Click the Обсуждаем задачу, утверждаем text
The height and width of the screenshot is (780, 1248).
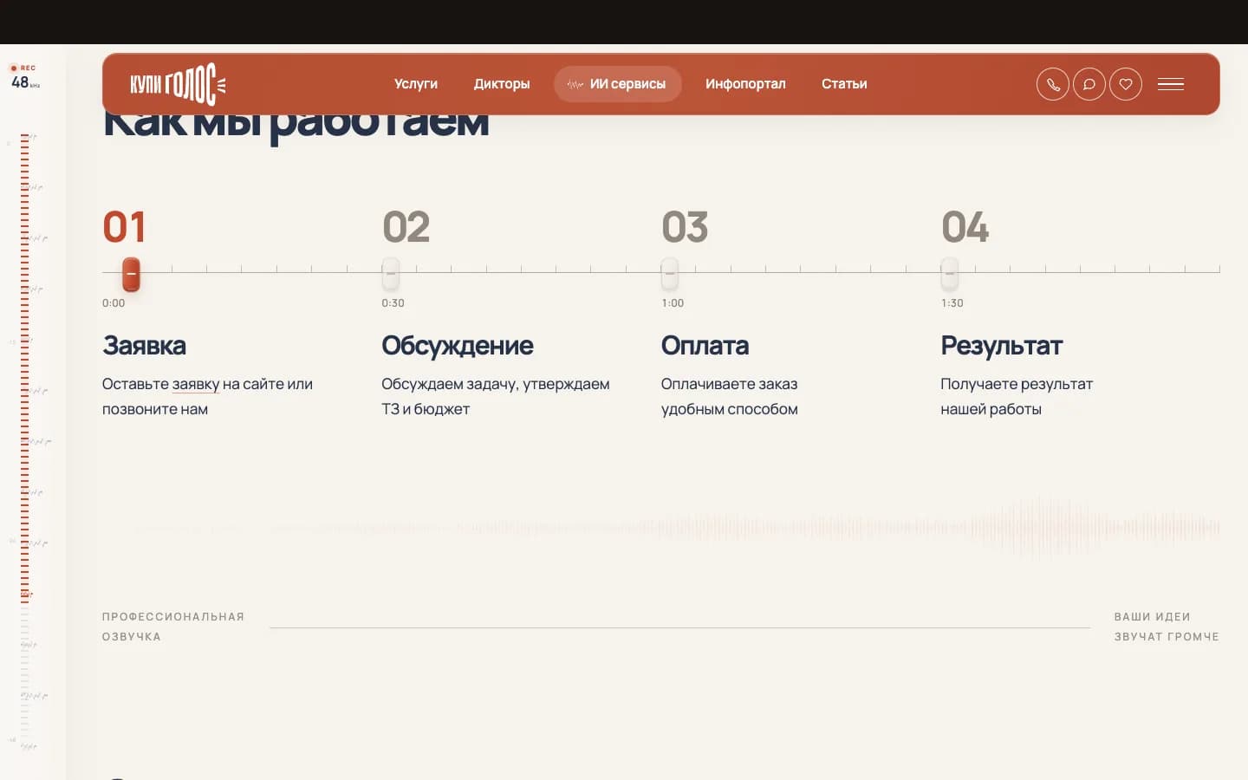[496, 384]
